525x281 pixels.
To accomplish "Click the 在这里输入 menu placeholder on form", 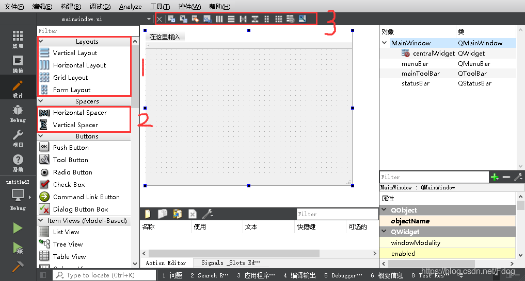I will (165, 37).
